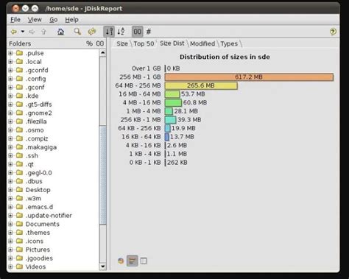This screenshot has height=279, width=349.
Task: Go to home folder via house icon
Action: [x=60, y=32]
